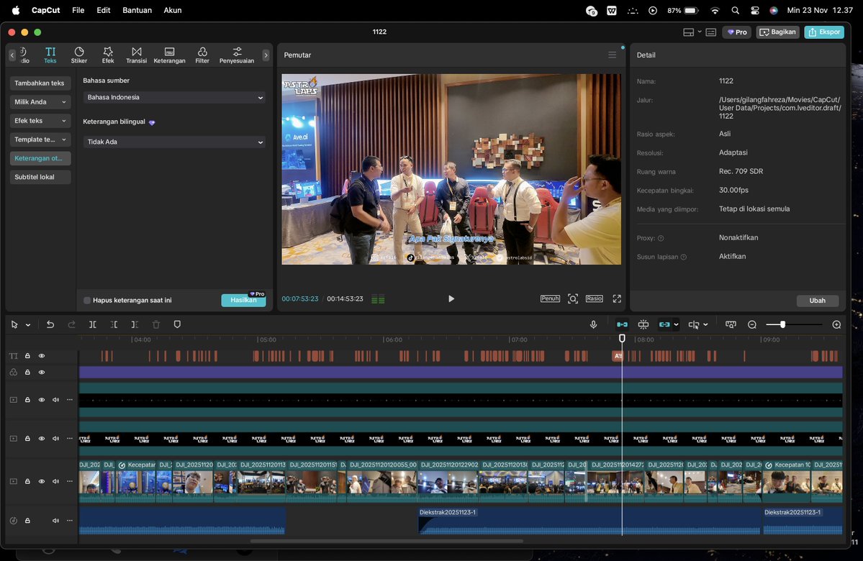Click the delete trash icon in timeline toolbar
Viewport: 863px width, 561px height.
coord(156,324)
